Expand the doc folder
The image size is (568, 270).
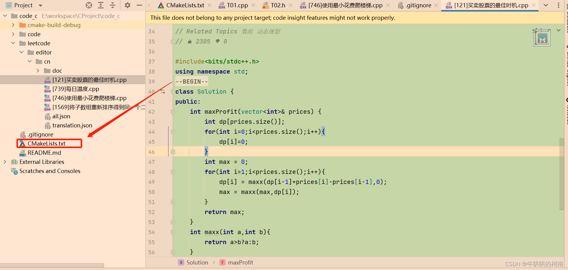[38, 71]
